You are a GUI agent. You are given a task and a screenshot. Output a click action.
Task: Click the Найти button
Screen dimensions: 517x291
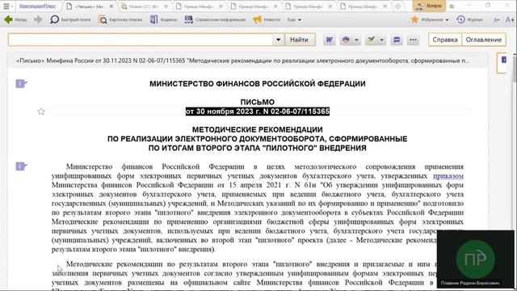[x=299, y=40]
